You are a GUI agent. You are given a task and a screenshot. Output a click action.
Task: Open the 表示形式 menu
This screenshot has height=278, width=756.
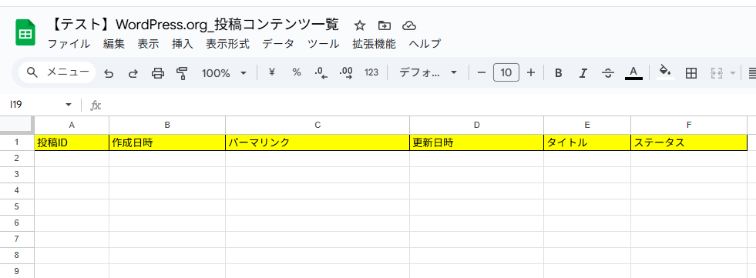point(227,44)
